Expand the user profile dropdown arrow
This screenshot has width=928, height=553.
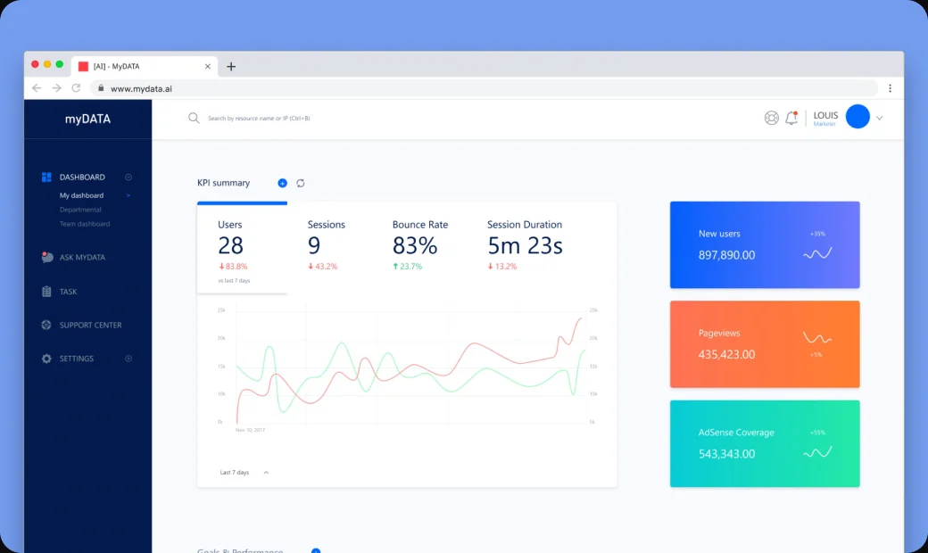[880, 118]
